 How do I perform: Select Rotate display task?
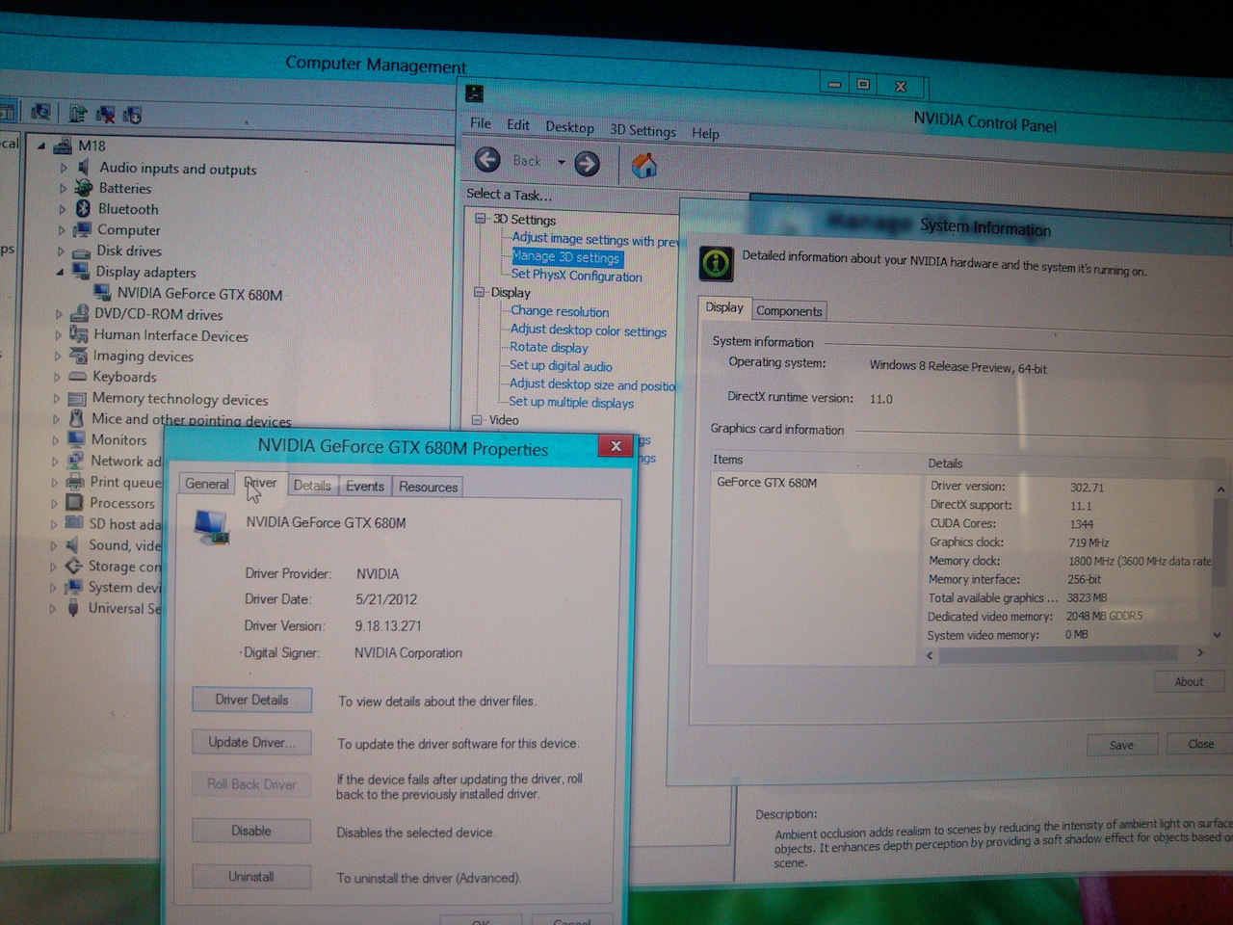(548, 347)
